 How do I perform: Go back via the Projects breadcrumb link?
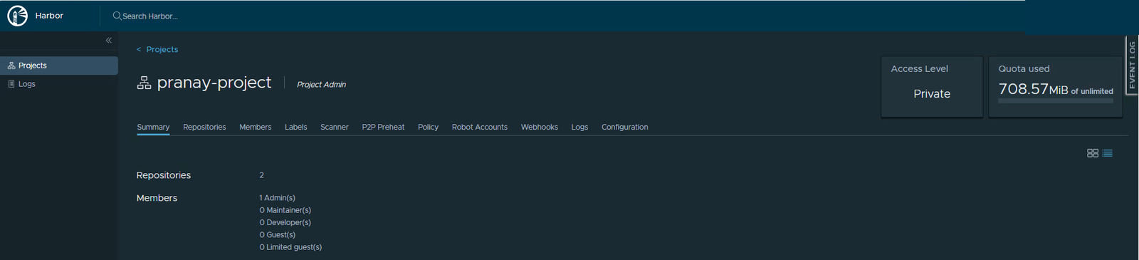162,50
